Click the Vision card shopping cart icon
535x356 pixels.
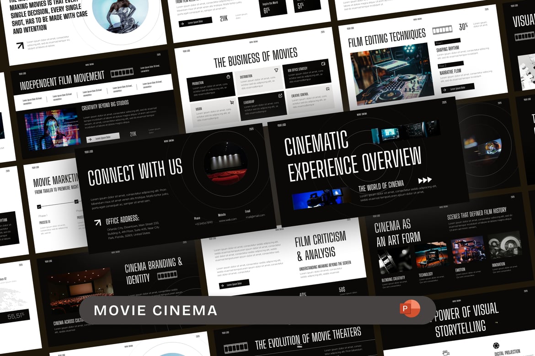[x=232, y=102]
